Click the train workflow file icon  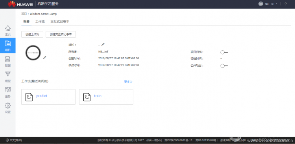pyautogui.click(x=87, y=97)
